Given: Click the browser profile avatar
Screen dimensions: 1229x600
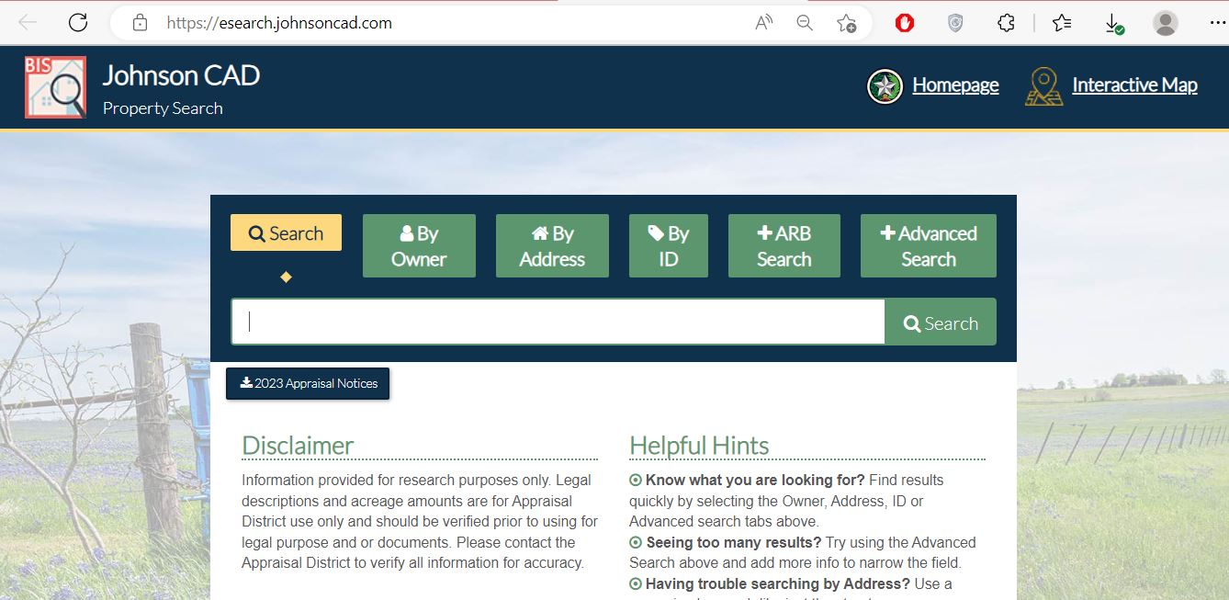Looking at the screenshot, I should 1165,23.
